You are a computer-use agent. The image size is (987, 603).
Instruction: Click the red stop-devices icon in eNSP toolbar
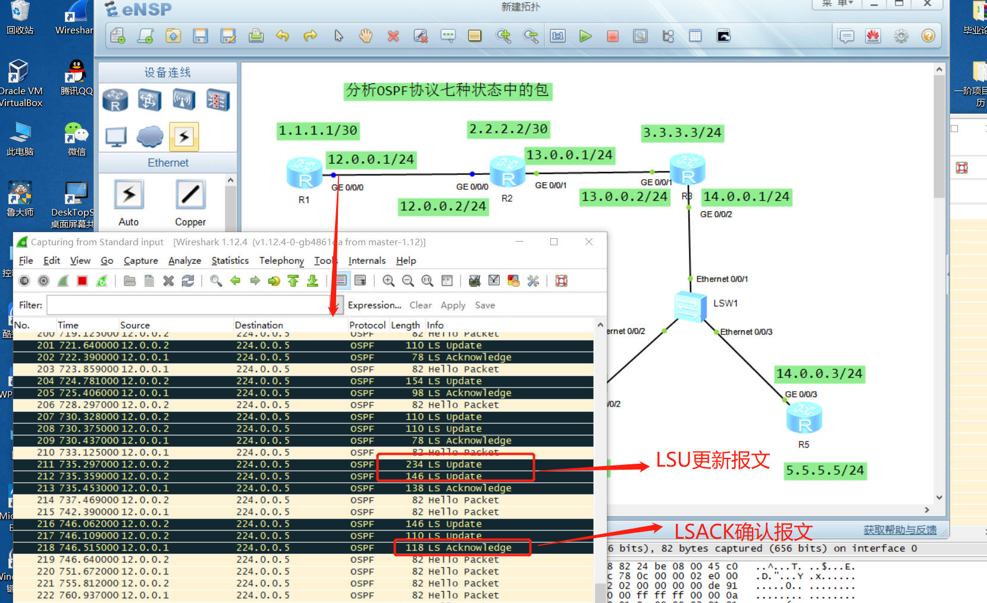point(612,36)
